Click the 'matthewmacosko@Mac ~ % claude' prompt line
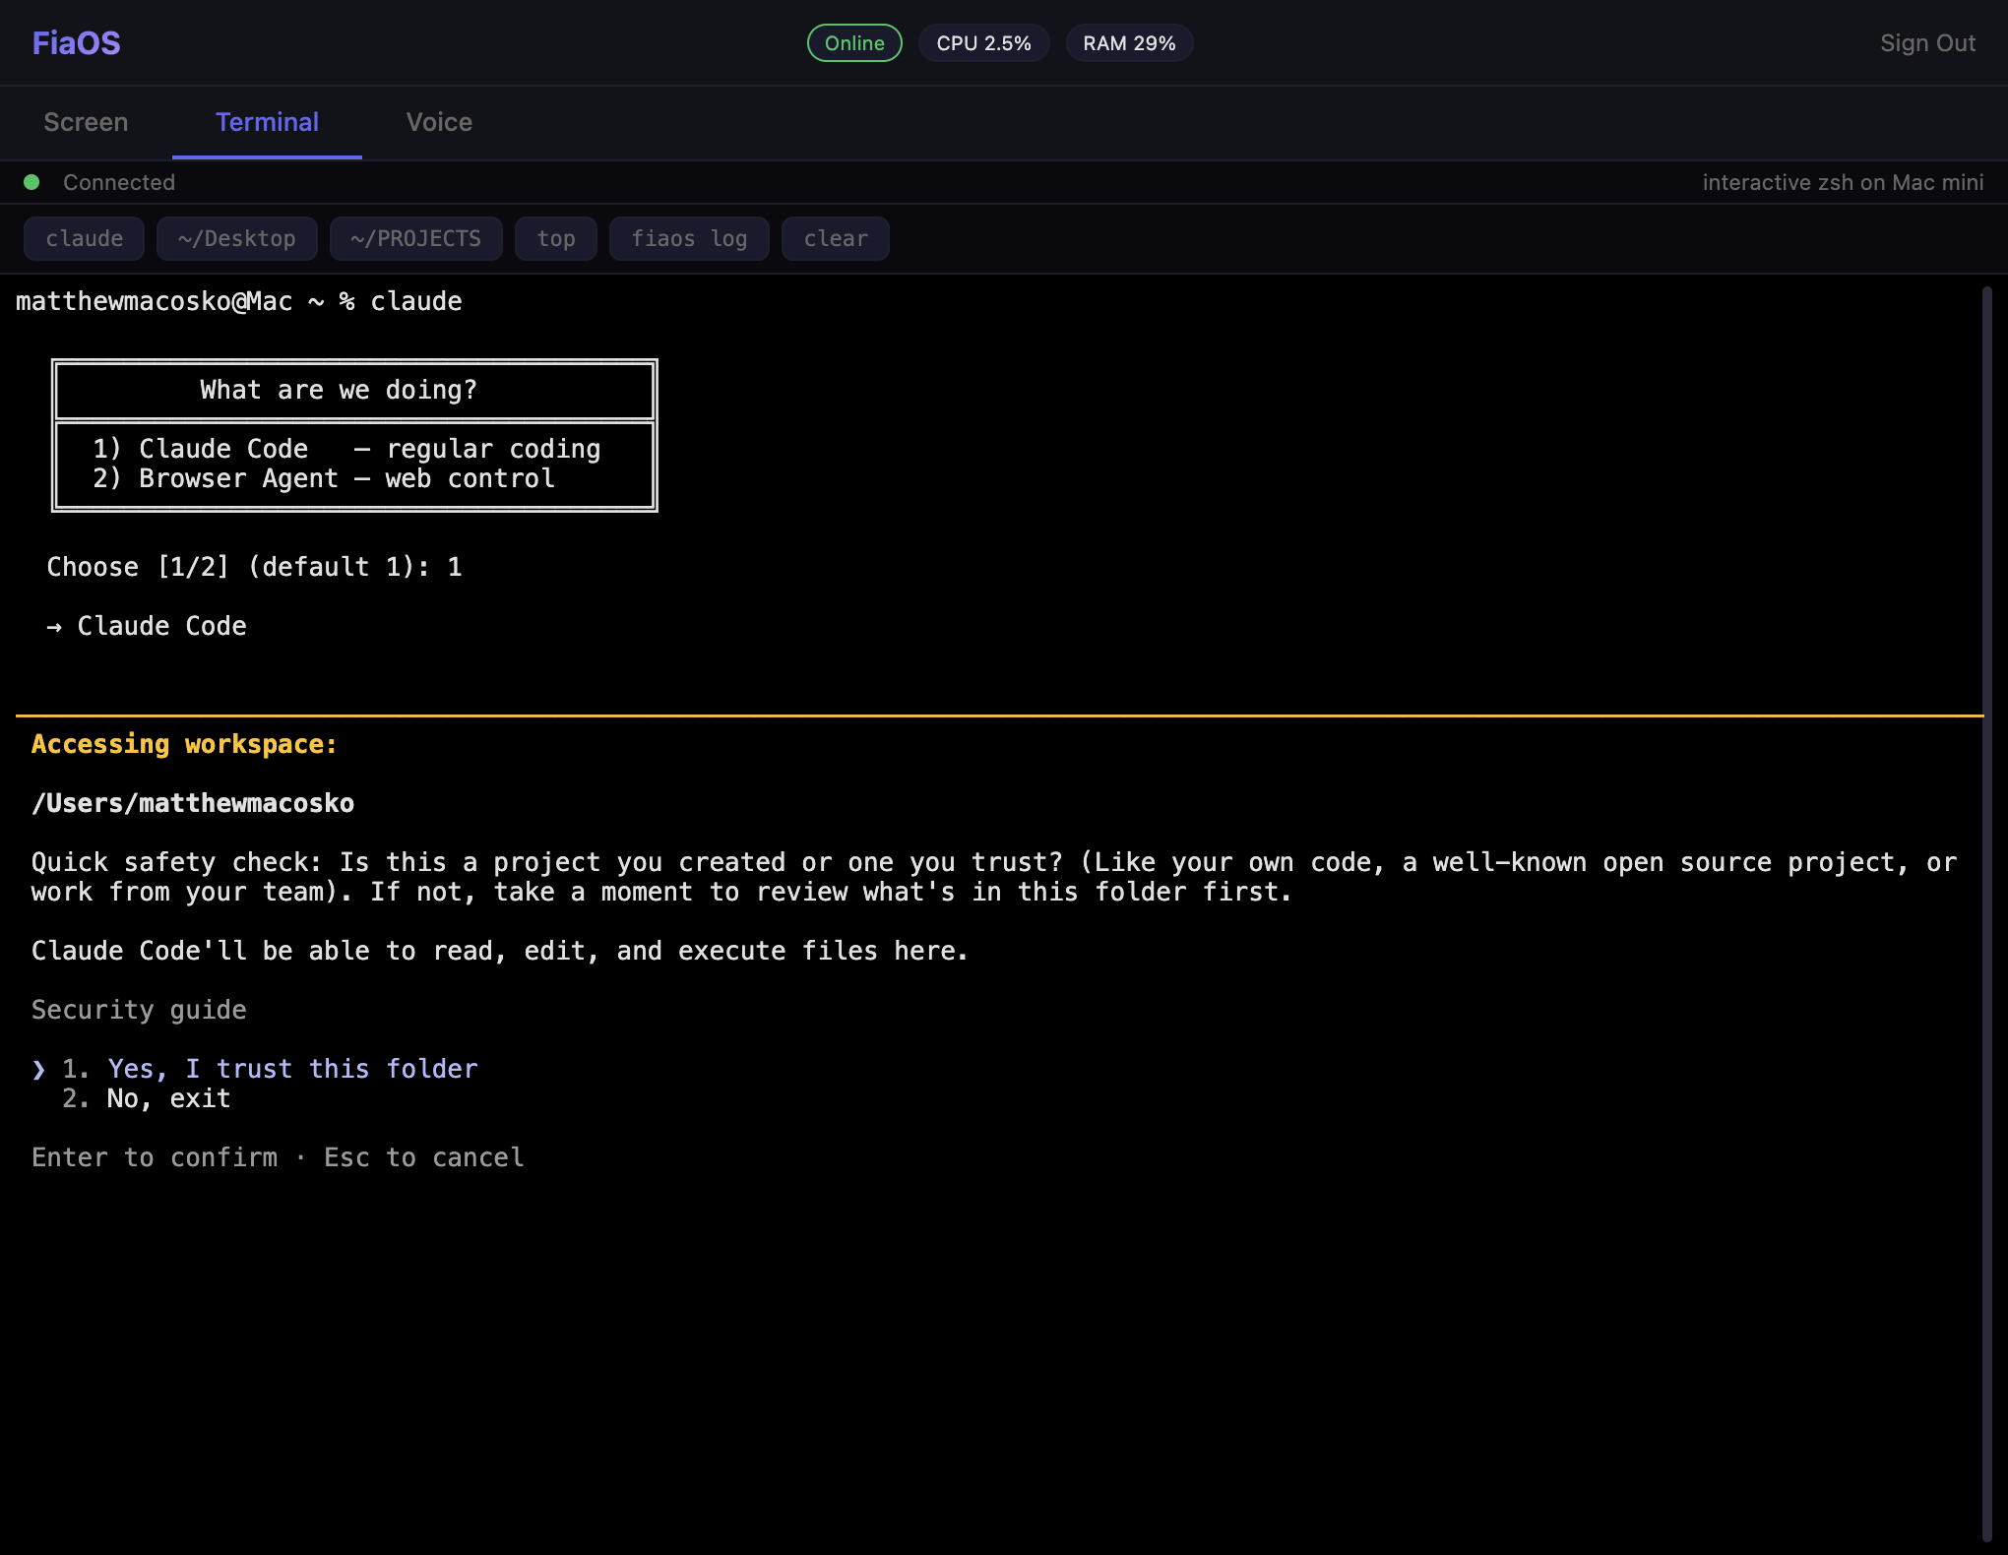The width and height of the screenshot is (2008, 1555). point(239,301)
